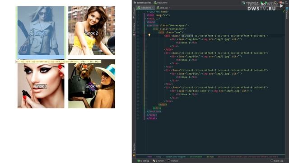Click the closing </section> tag
289x163 pixels.
click(x=154, y=111)
